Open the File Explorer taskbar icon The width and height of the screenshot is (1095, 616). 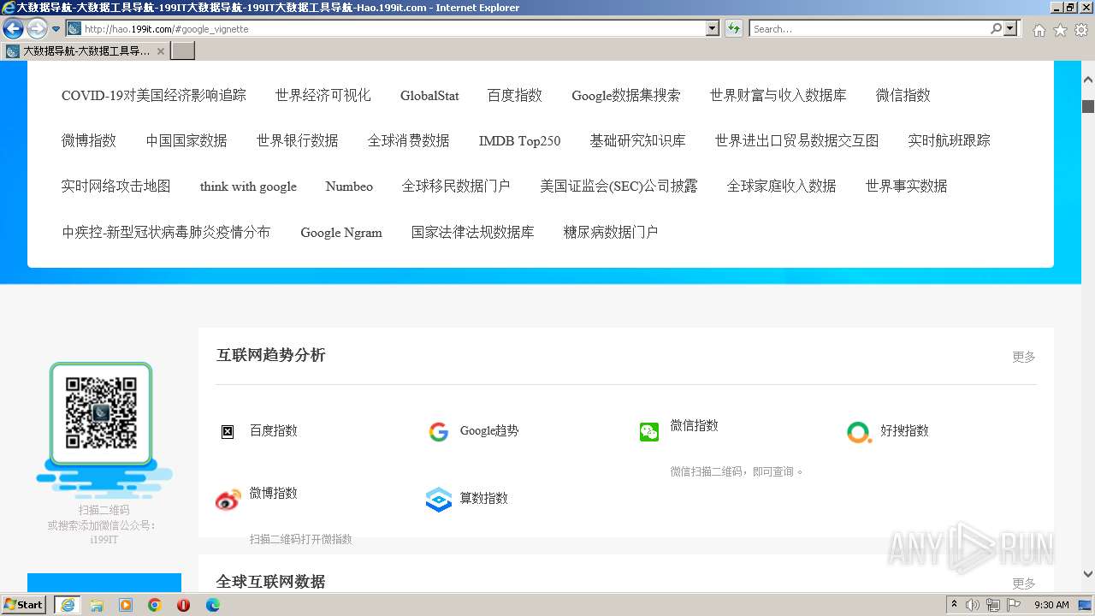tap(97, 605)
